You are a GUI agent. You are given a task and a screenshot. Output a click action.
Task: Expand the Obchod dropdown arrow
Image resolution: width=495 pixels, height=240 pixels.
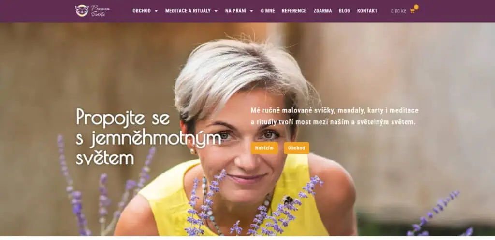tap(156, 11)
